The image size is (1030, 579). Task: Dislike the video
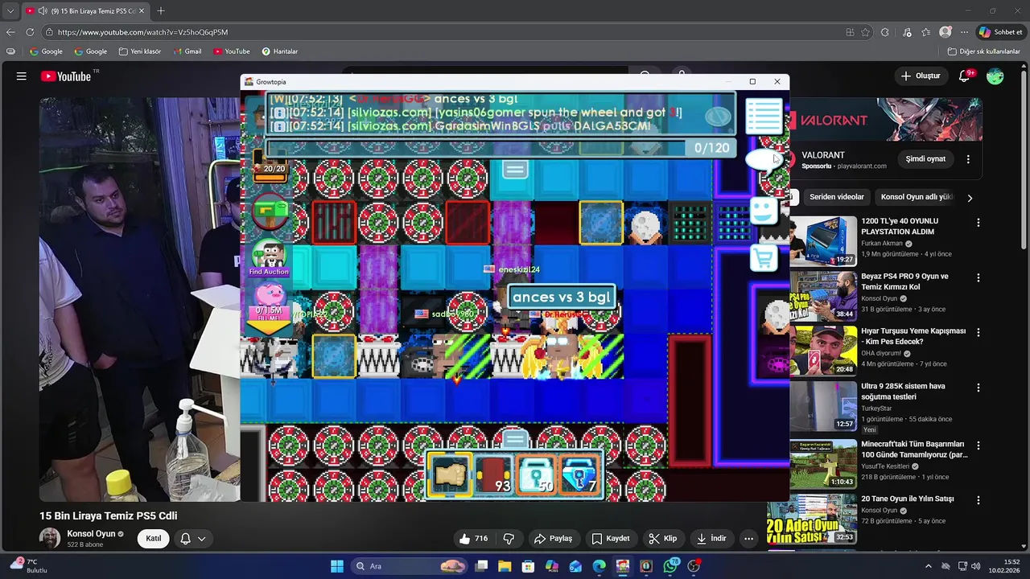click(x=509, y=539)
